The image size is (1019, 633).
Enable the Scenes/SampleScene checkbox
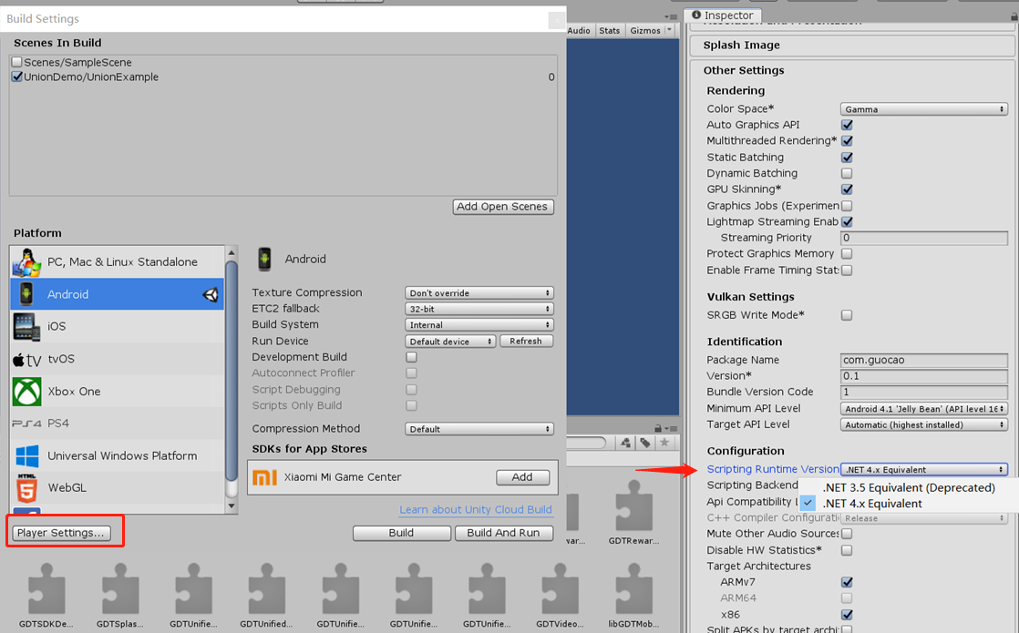point(16,62)
